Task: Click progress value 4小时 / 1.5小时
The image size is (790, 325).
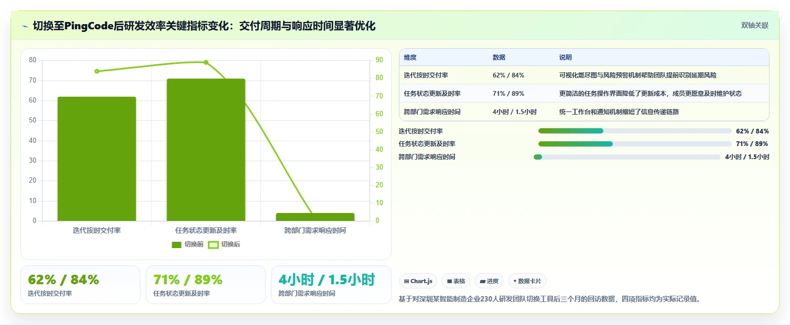Action: click(x=747, y=157)
